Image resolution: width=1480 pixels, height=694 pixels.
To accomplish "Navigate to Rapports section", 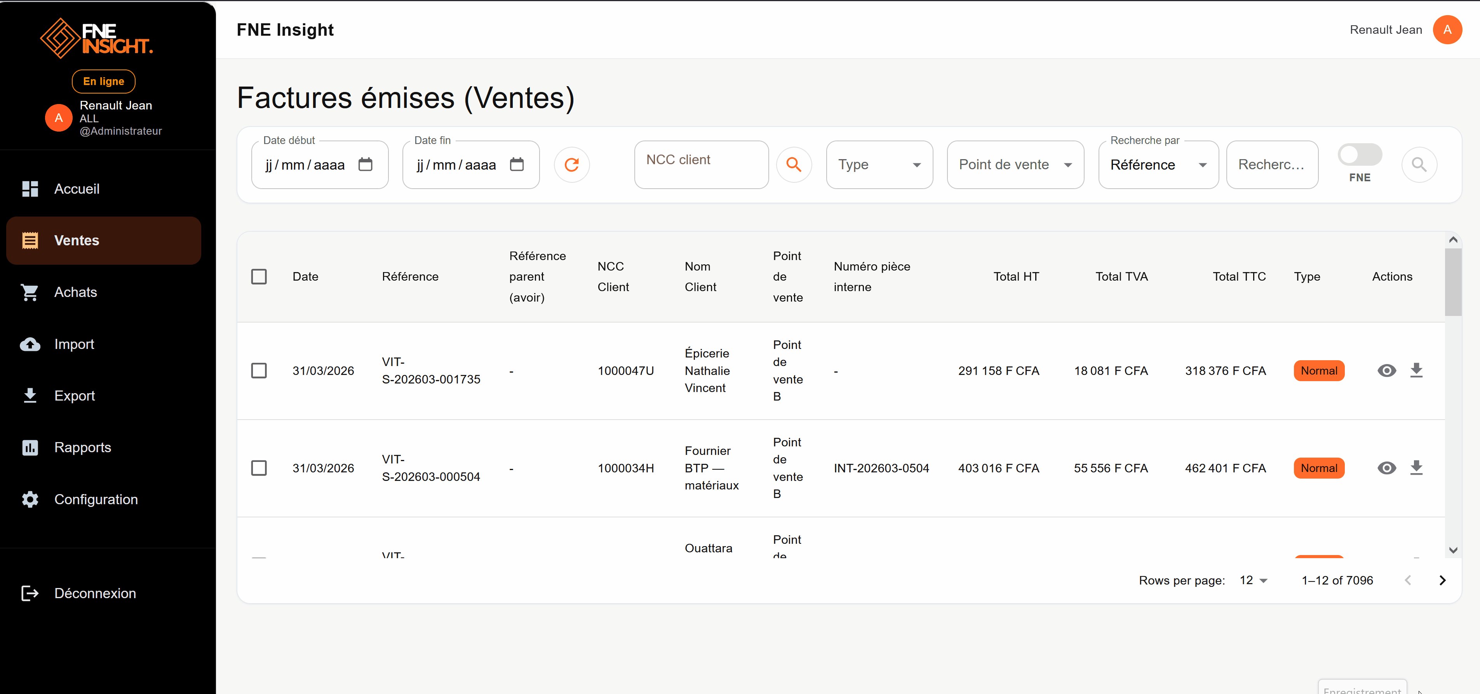I will tap(82, 447).
